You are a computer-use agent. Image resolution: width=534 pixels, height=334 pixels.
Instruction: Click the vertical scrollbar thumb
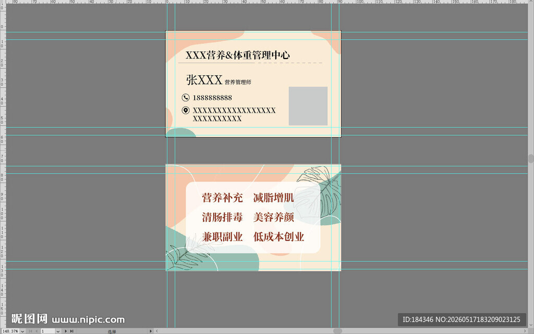(x=531, y=159)
